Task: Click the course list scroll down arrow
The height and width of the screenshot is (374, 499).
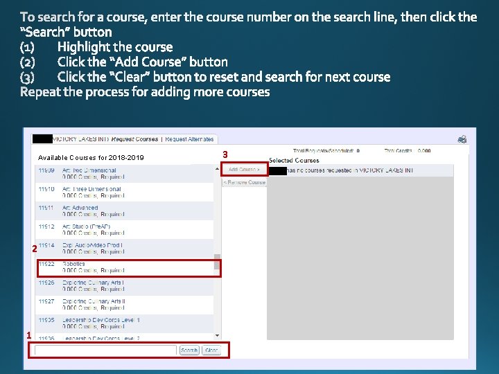Action: (x=218, y=335)
